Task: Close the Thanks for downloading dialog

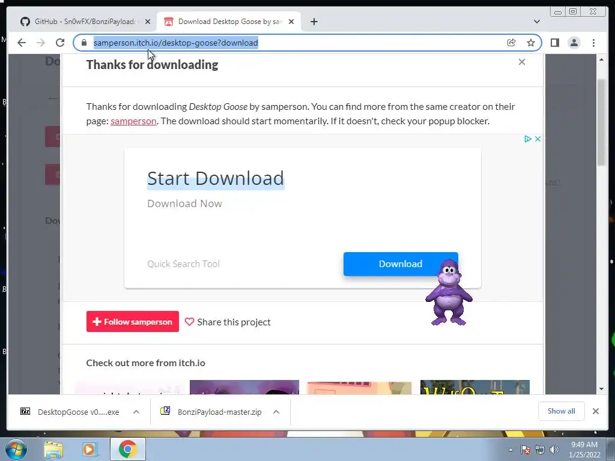Action: (522, 62)
